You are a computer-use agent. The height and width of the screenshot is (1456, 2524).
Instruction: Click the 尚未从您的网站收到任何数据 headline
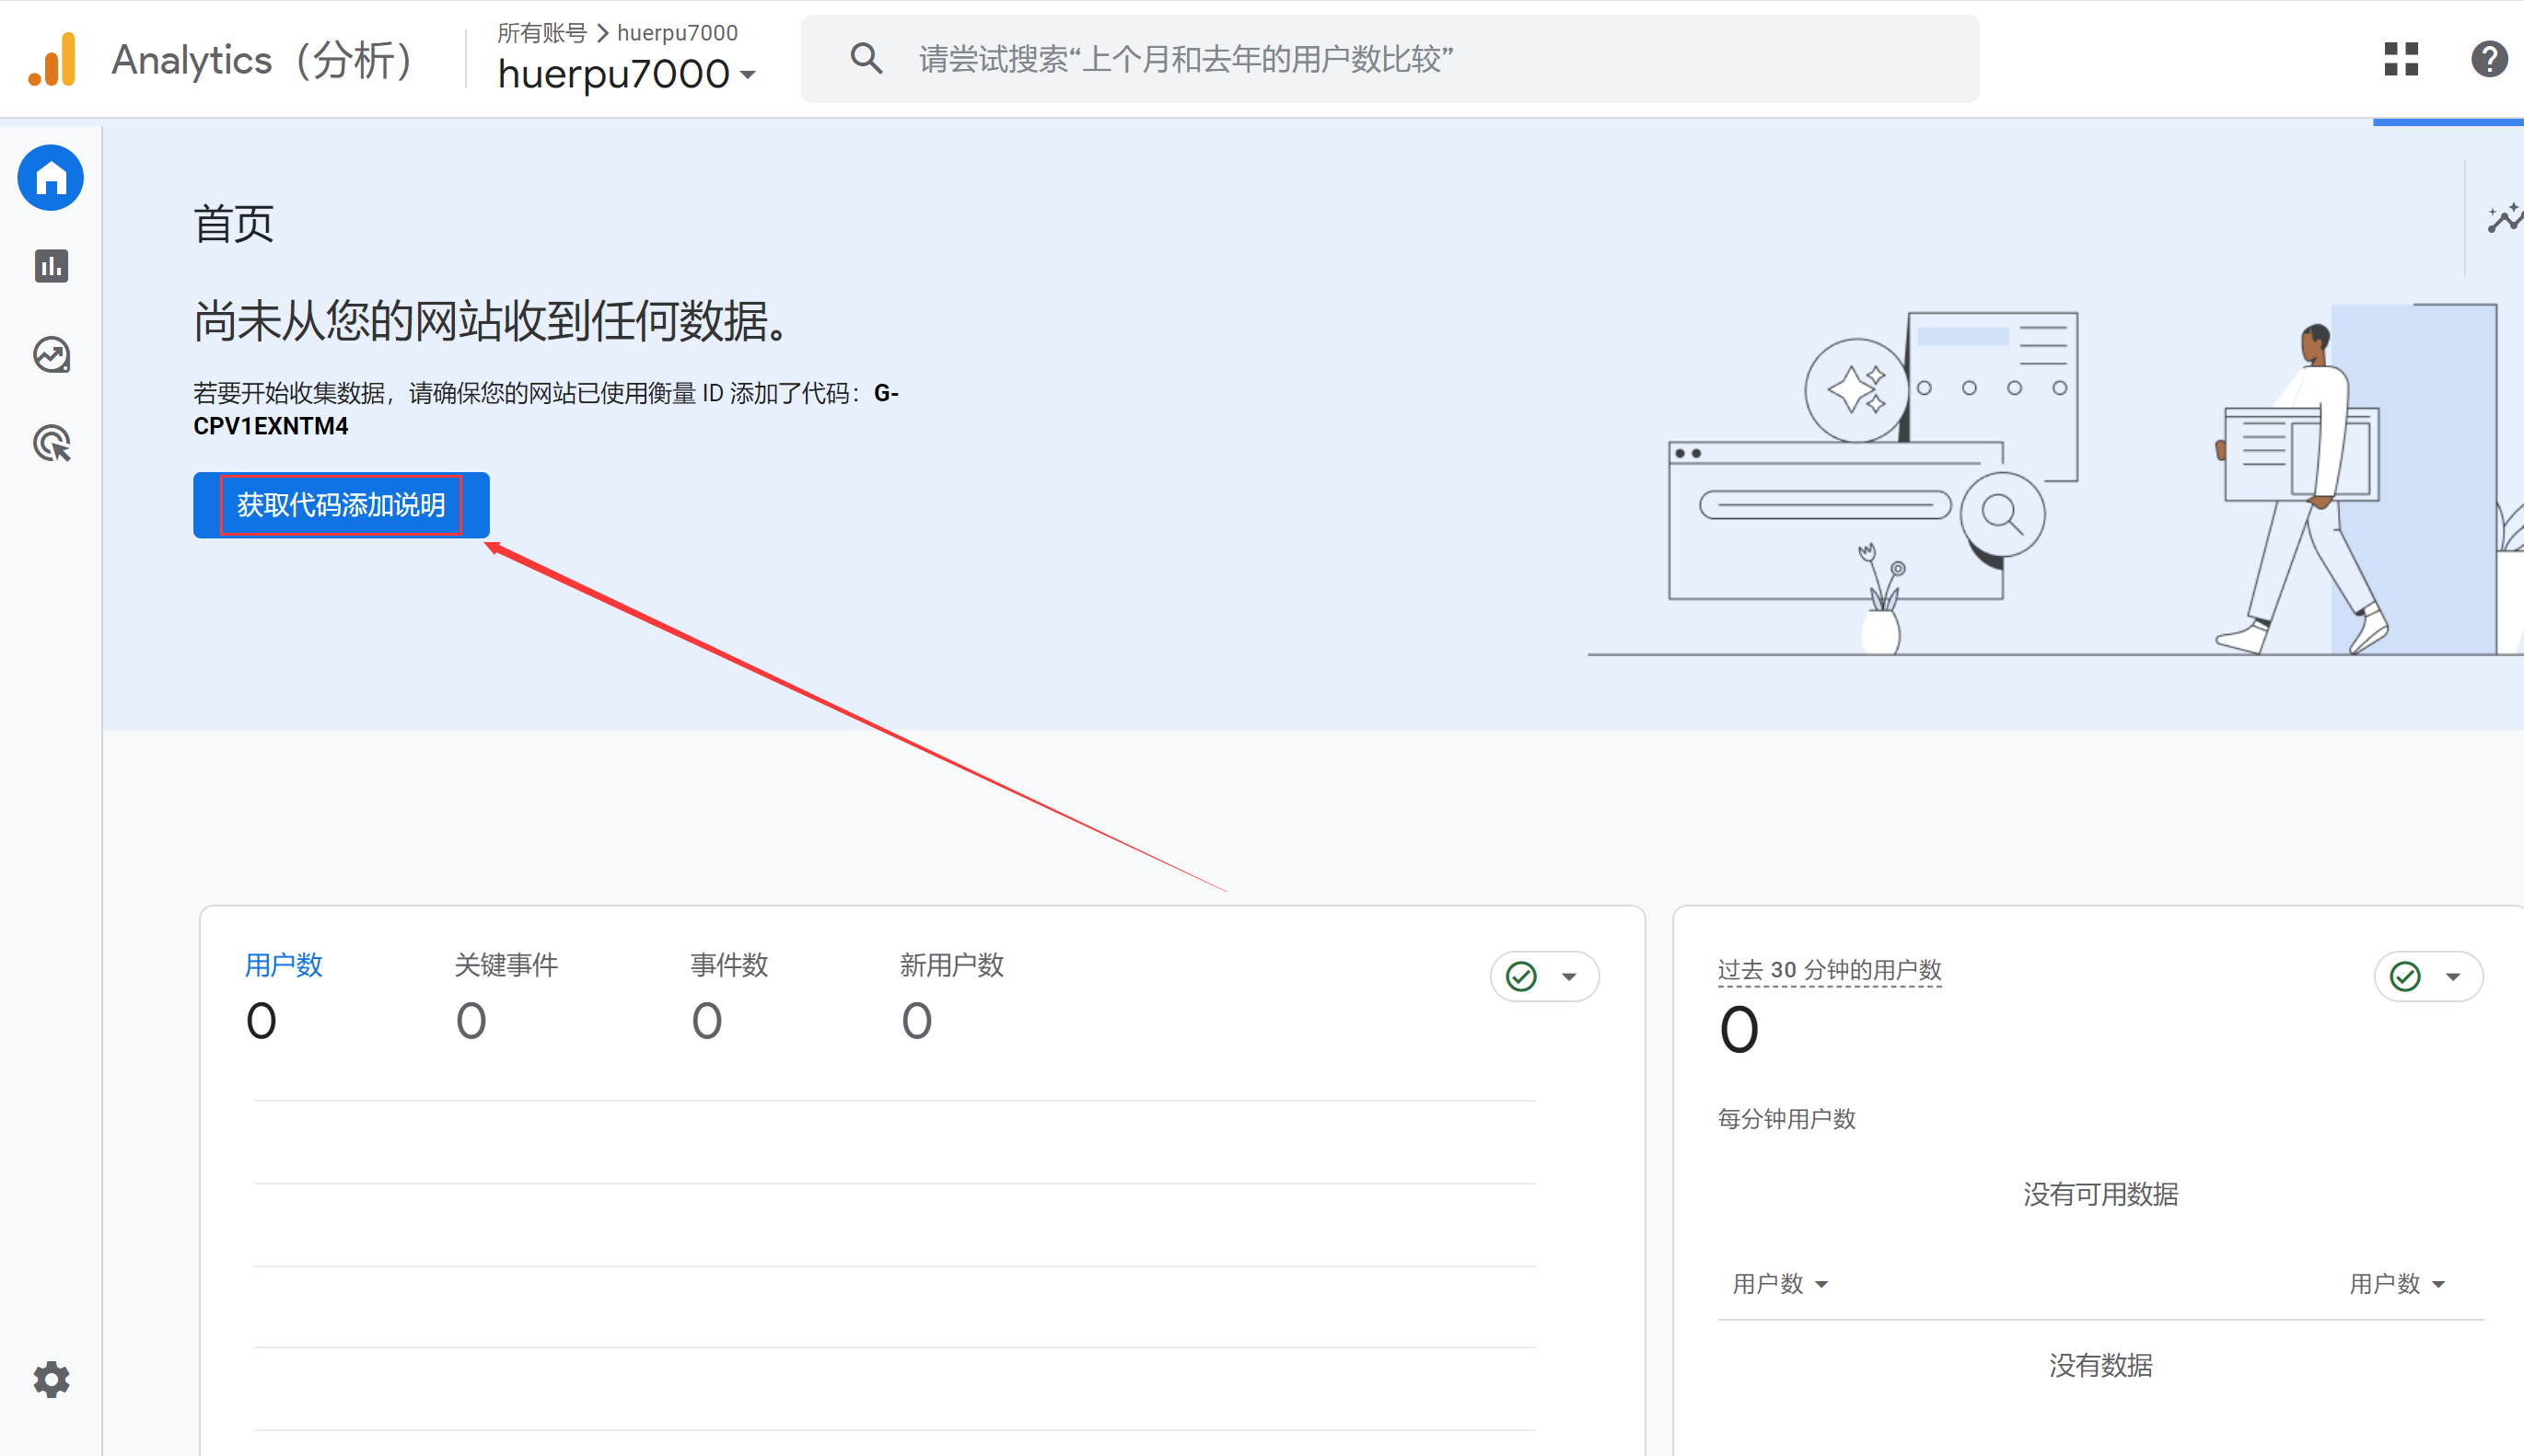491,322
